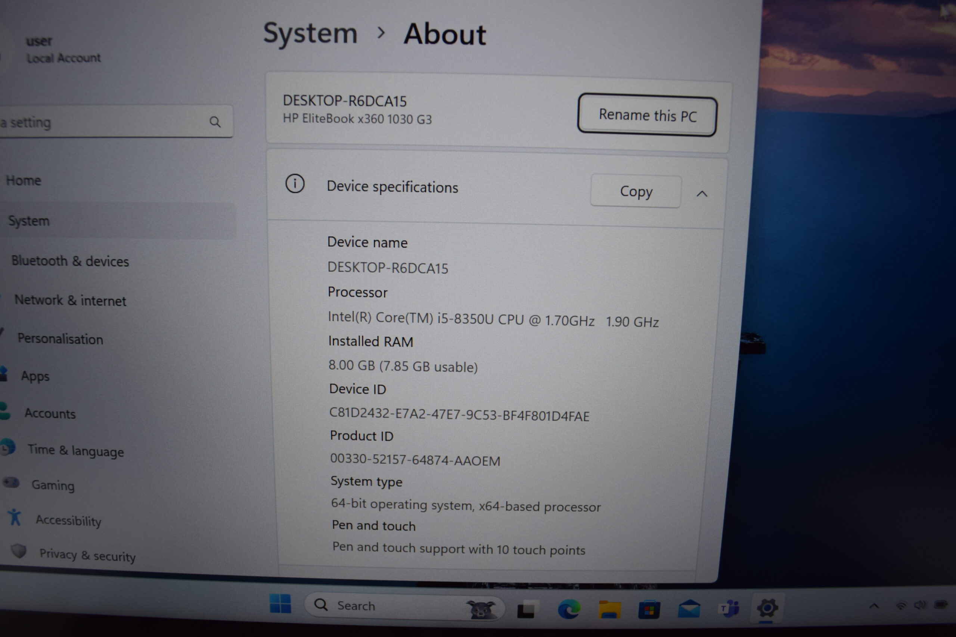Click the Gaming controller icon
Viewport: 956px width, 637px height.
[11, 482]
